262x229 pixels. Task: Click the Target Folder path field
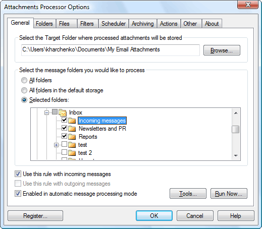pos(111,50)
